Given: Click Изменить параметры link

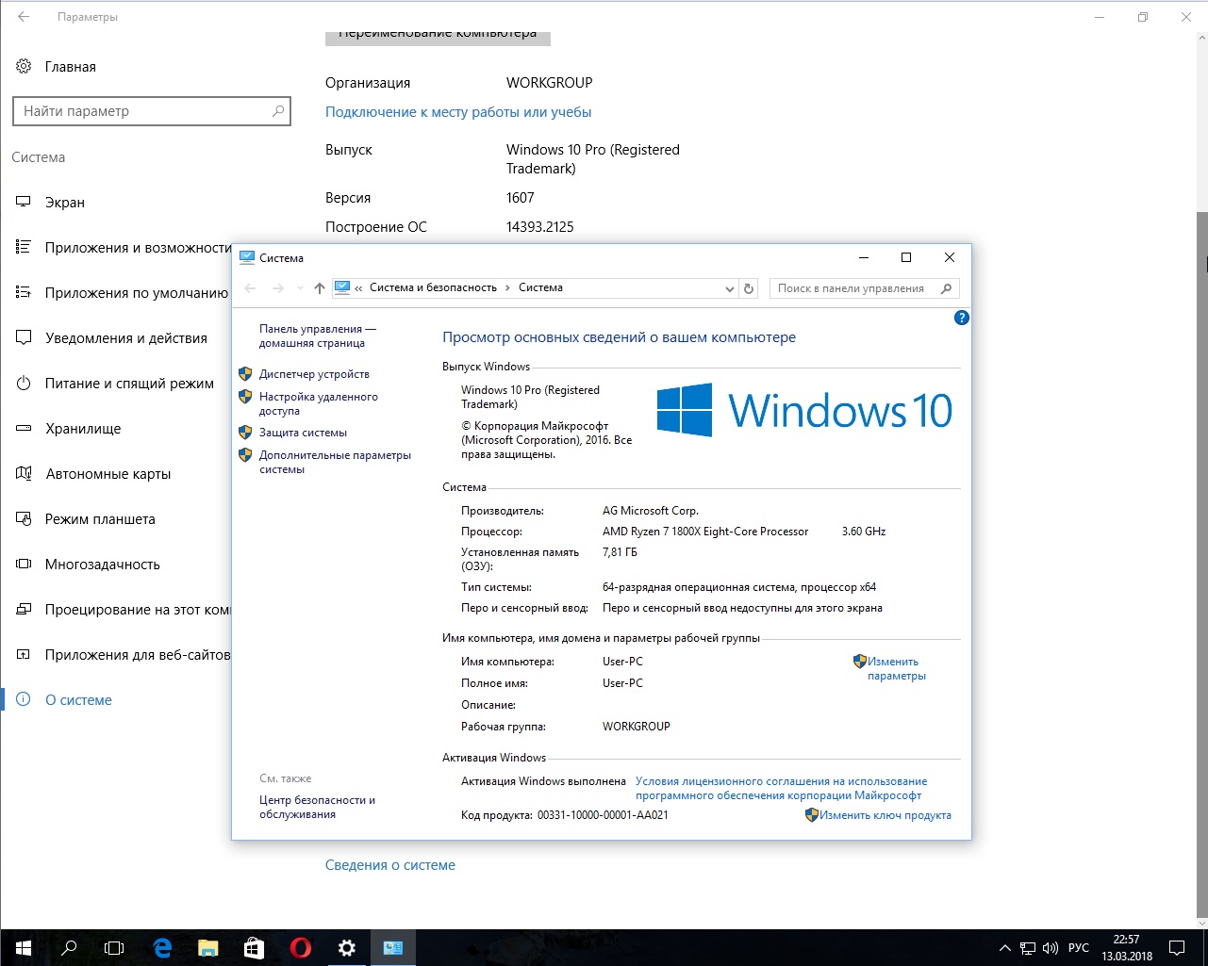Looking at the screenshot, I should pos(897,669).
